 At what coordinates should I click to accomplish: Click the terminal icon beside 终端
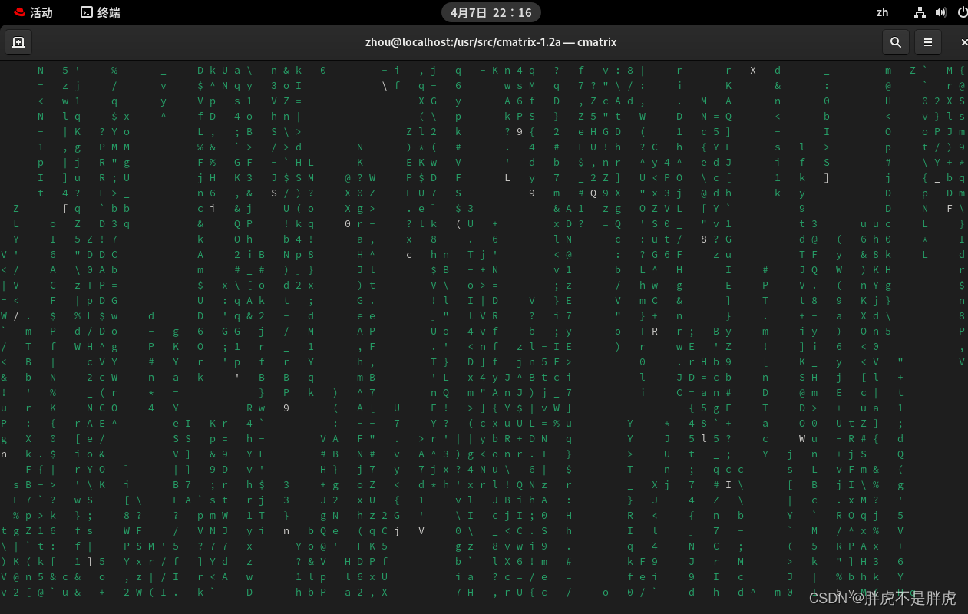pyautogui.click(x=87, y=12)
